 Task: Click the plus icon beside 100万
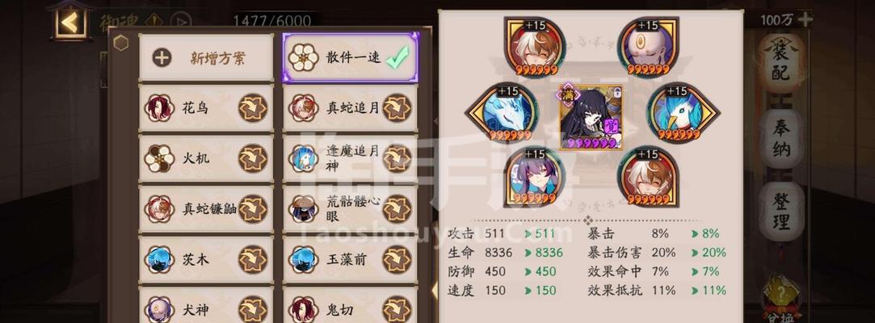click(x=805, y=20)
